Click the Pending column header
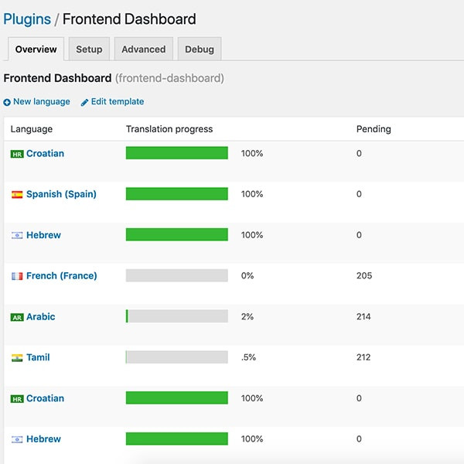The width and height of the screenshot is (464, 464). (374, 129)
